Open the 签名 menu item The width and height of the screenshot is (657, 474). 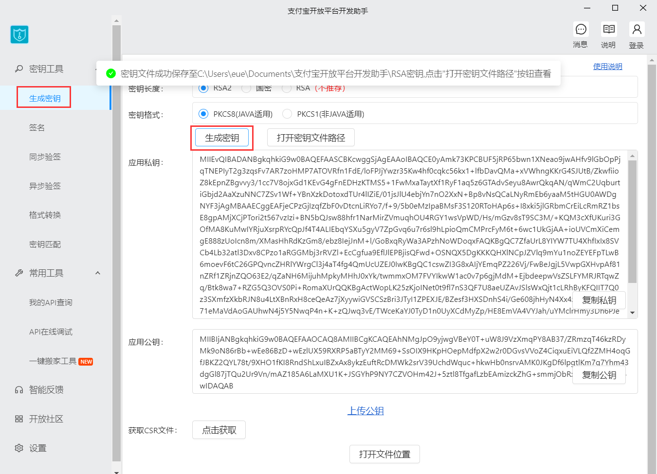pyautogui.click(x=37, y=127)
